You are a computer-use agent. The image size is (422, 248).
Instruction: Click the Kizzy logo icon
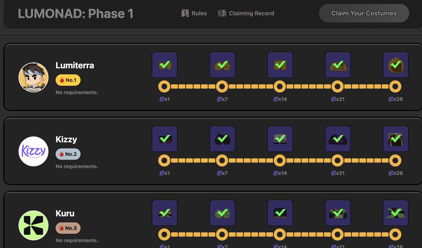point(33,151)
